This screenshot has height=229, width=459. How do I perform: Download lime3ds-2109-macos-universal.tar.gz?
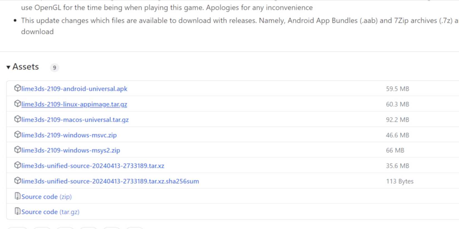[x=75, y=120]
